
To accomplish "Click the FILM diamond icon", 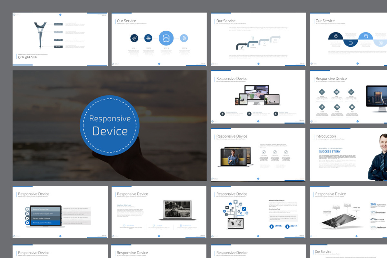I will point(352,107).
